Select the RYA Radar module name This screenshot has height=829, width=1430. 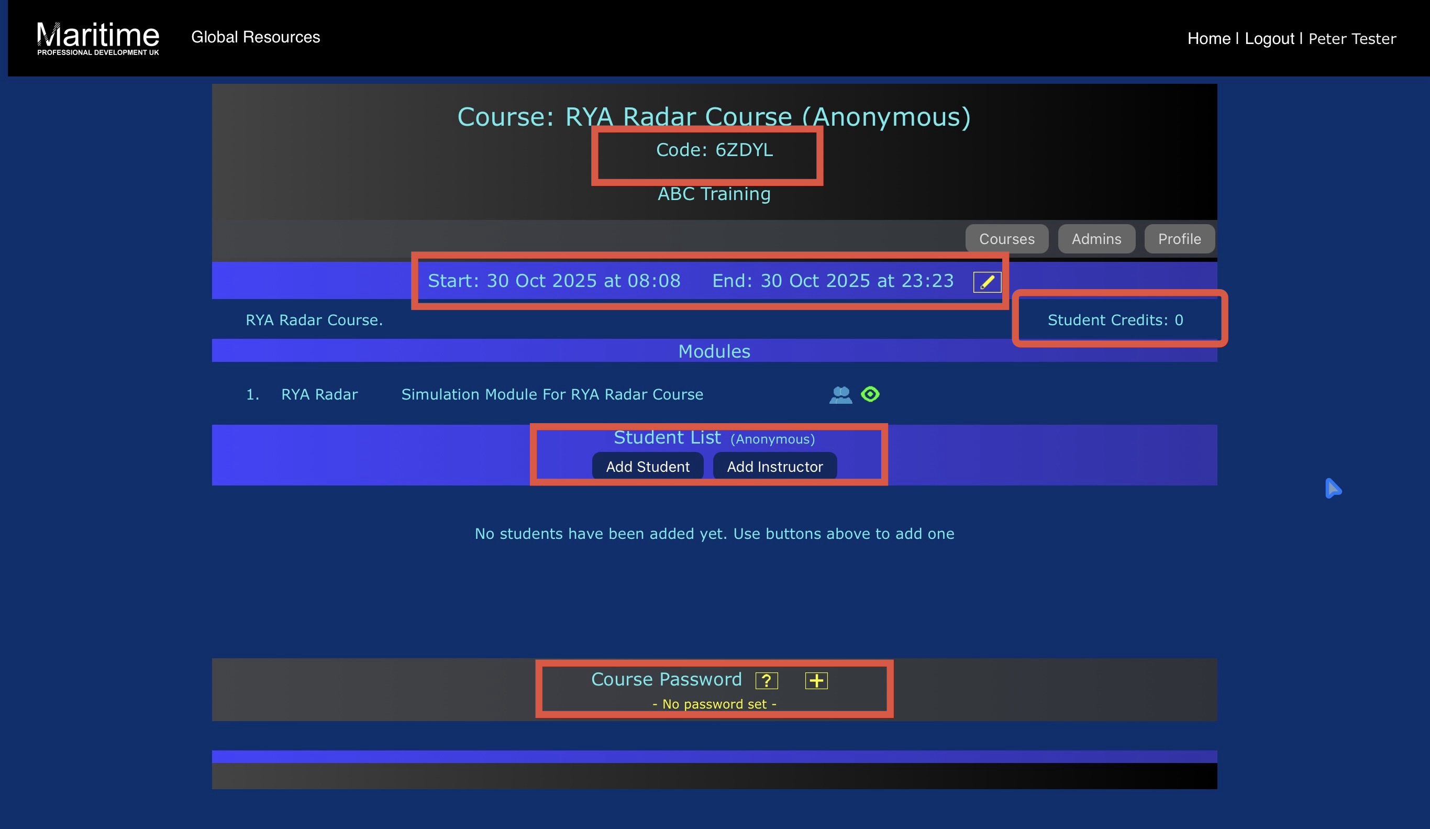tap(319, 394)
